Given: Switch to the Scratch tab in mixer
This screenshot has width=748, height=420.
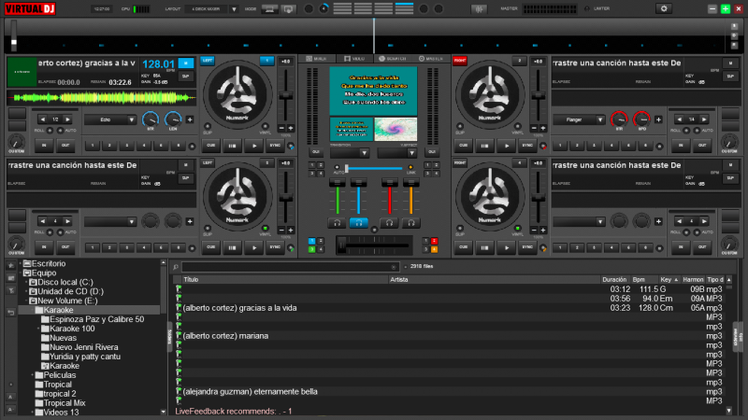Looking at the screenshot, I should click(x=394, y=59).
